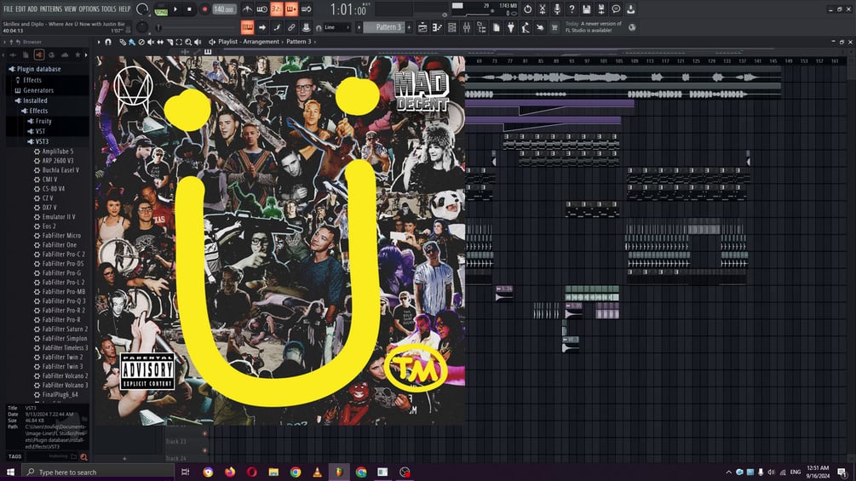
Task: Toggle blend recording overdub button
Action: click(291, 9)
